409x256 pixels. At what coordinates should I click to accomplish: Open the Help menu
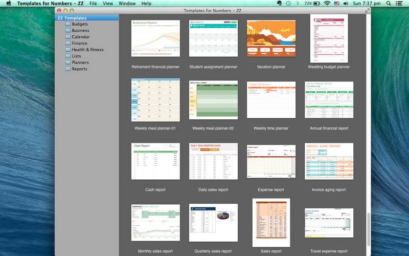click(146, 4)
